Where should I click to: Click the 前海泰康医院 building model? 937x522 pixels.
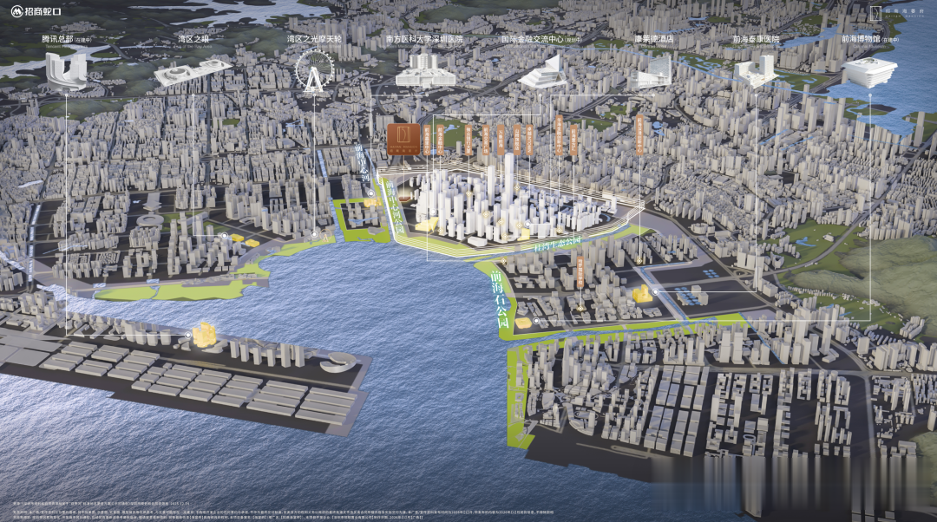755,72
